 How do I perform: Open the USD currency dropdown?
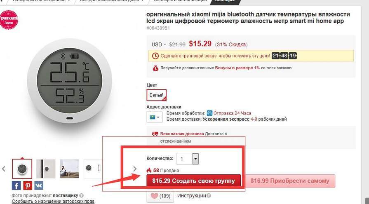point(159,45)
